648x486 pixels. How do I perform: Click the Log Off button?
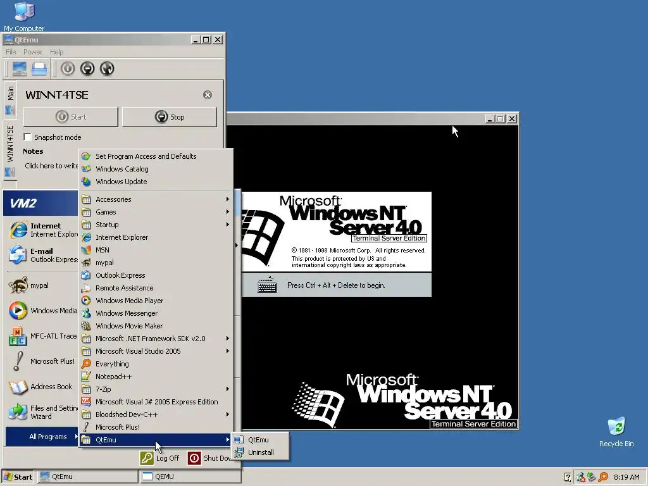pyautogui.click(x=160, y=458)
